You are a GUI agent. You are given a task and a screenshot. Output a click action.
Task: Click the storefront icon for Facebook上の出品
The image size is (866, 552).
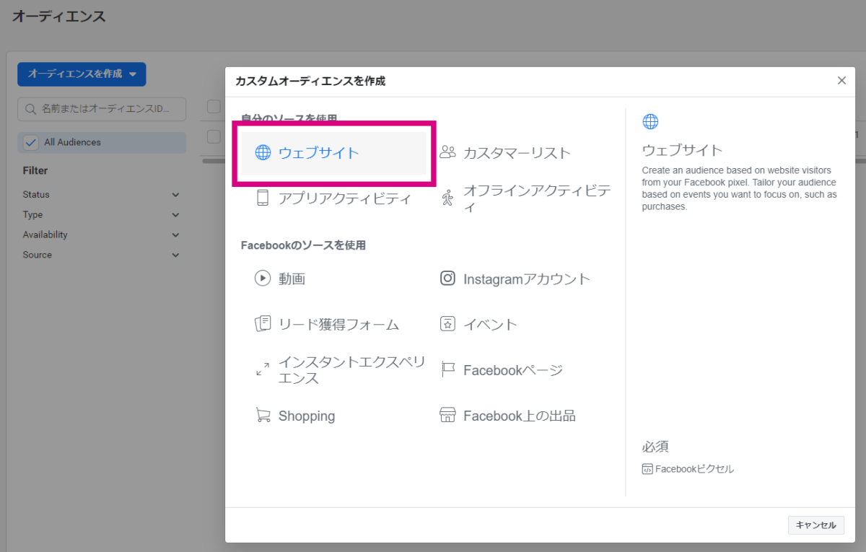pos(447,415)
